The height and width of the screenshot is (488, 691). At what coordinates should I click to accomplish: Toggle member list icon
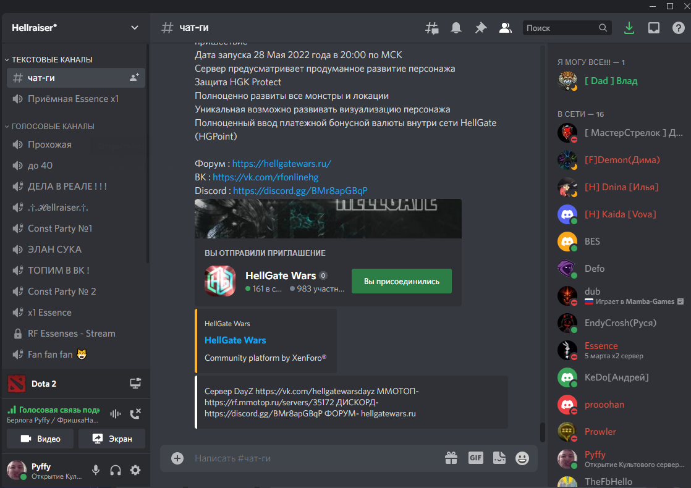click(x=505, y=28)
